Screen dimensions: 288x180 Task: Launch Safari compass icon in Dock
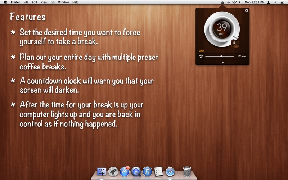pos(170,172)
